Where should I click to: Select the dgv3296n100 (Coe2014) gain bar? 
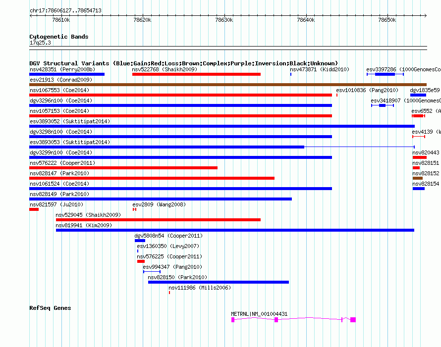click(x=180, y=105)
